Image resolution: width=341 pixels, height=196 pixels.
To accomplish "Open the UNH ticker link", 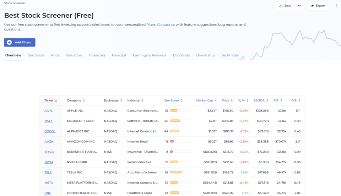I will click(x=48, y=193).
